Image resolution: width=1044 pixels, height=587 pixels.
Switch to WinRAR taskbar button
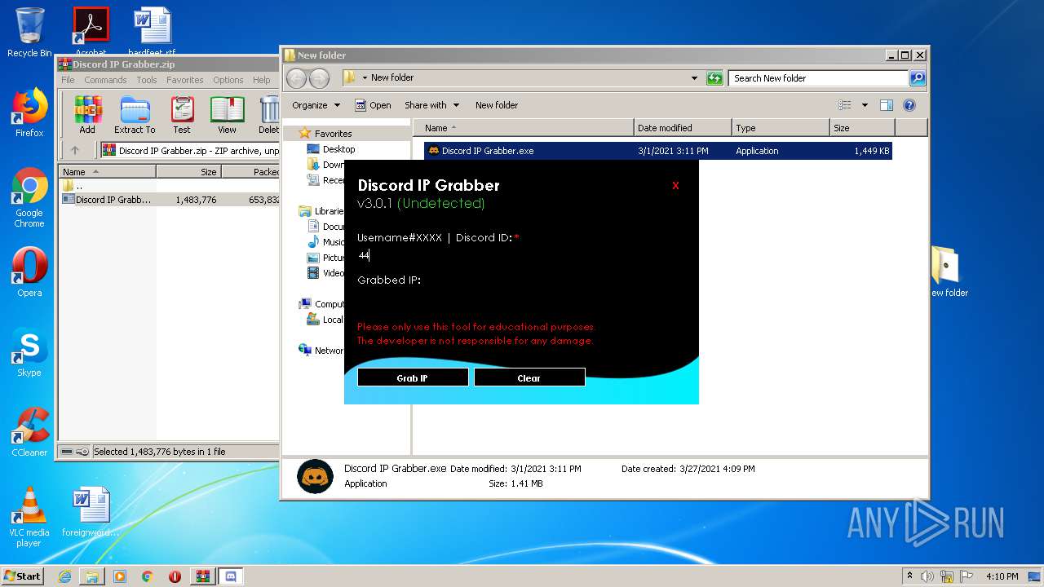coord(202,576)
